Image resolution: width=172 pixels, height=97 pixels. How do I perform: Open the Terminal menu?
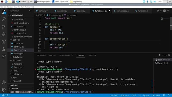pyautogui.click(x=28, y=7)
